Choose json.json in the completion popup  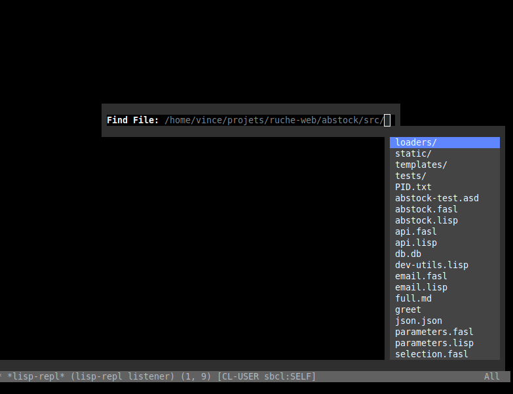[x=419, y=321]
